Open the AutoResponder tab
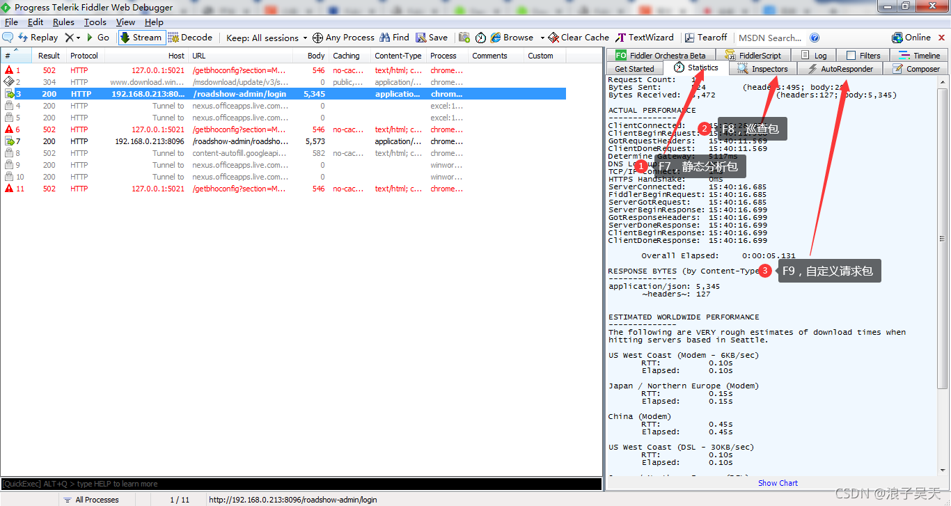 tap(840, 69)
